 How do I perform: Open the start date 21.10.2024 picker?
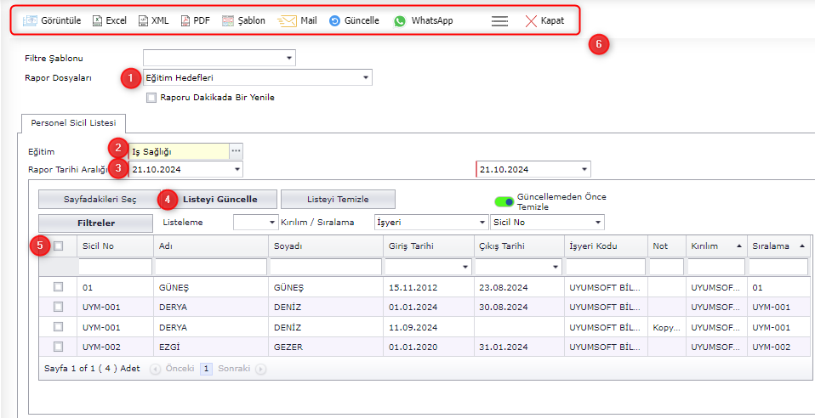237,169
